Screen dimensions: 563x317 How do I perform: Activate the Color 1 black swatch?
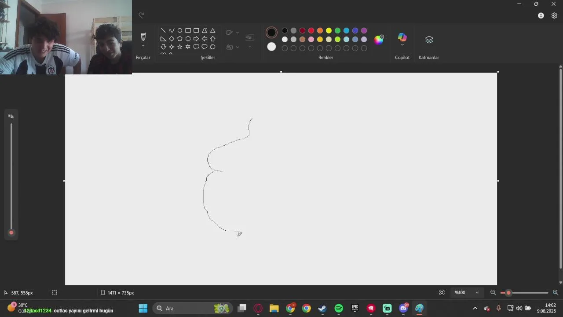coord(271,32)
